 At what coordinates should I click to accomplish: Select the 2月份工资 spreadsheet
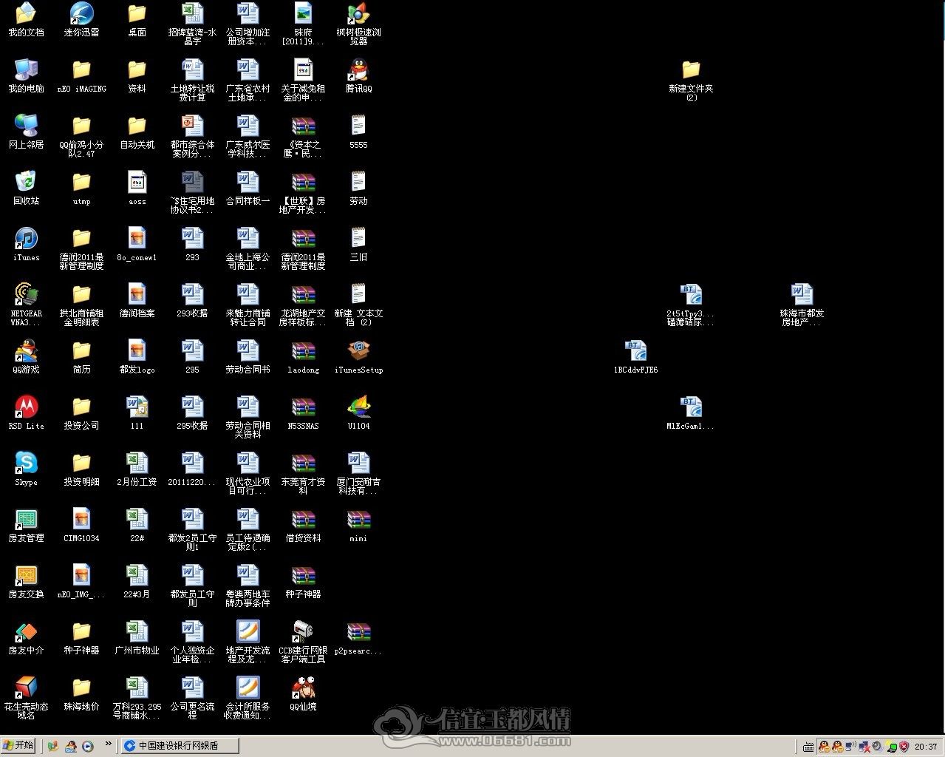(137, 469)
